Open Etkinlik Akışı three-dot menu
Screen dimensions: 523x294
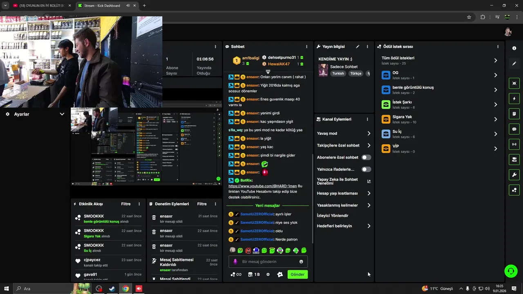pyautogui.click(x=139, y=204)
